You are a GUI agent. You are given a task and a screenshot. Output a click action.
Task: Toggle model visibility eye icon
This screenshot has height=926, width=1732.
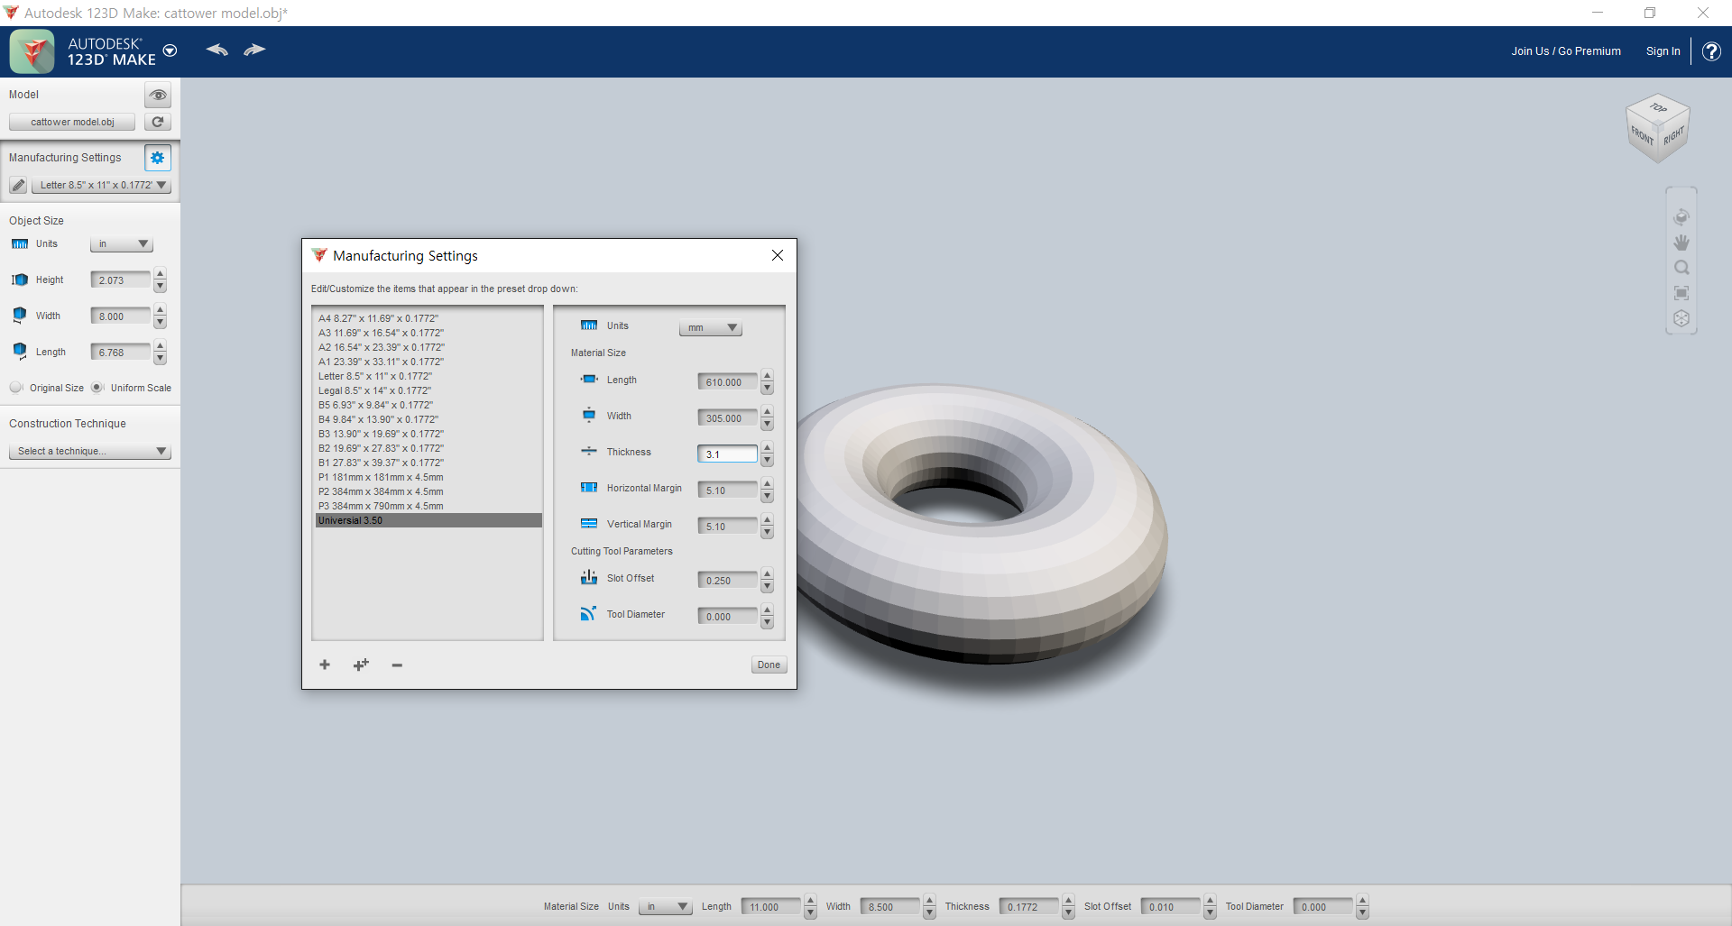pyautogui.click(x=158, y=95)
